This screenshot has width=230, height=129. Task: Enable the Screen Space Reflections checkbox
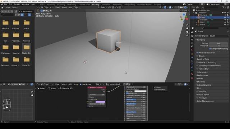click(198, 66)
